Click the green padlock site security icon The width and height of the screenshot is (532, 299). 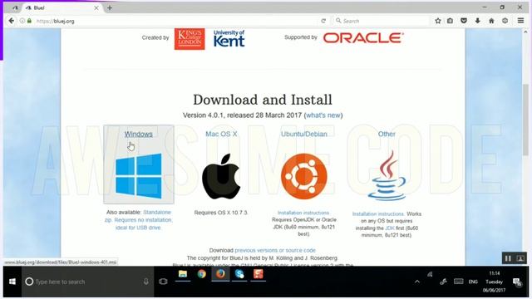tap(29, 21)
